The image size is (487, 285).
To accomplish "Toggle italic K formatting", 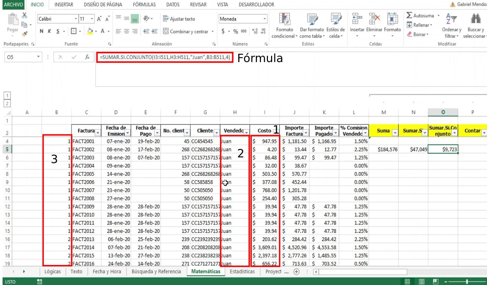I will [49, 31].
